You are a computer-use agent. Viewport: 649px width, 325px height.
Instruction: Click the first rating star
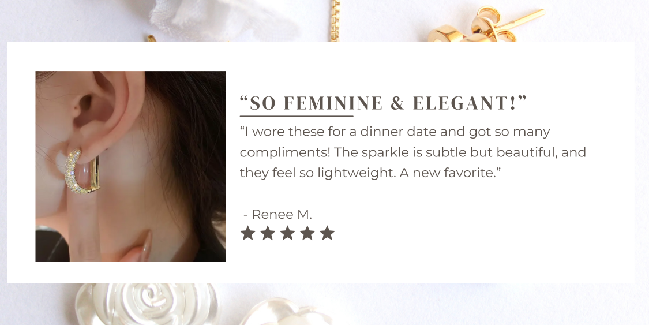[247, 233]
